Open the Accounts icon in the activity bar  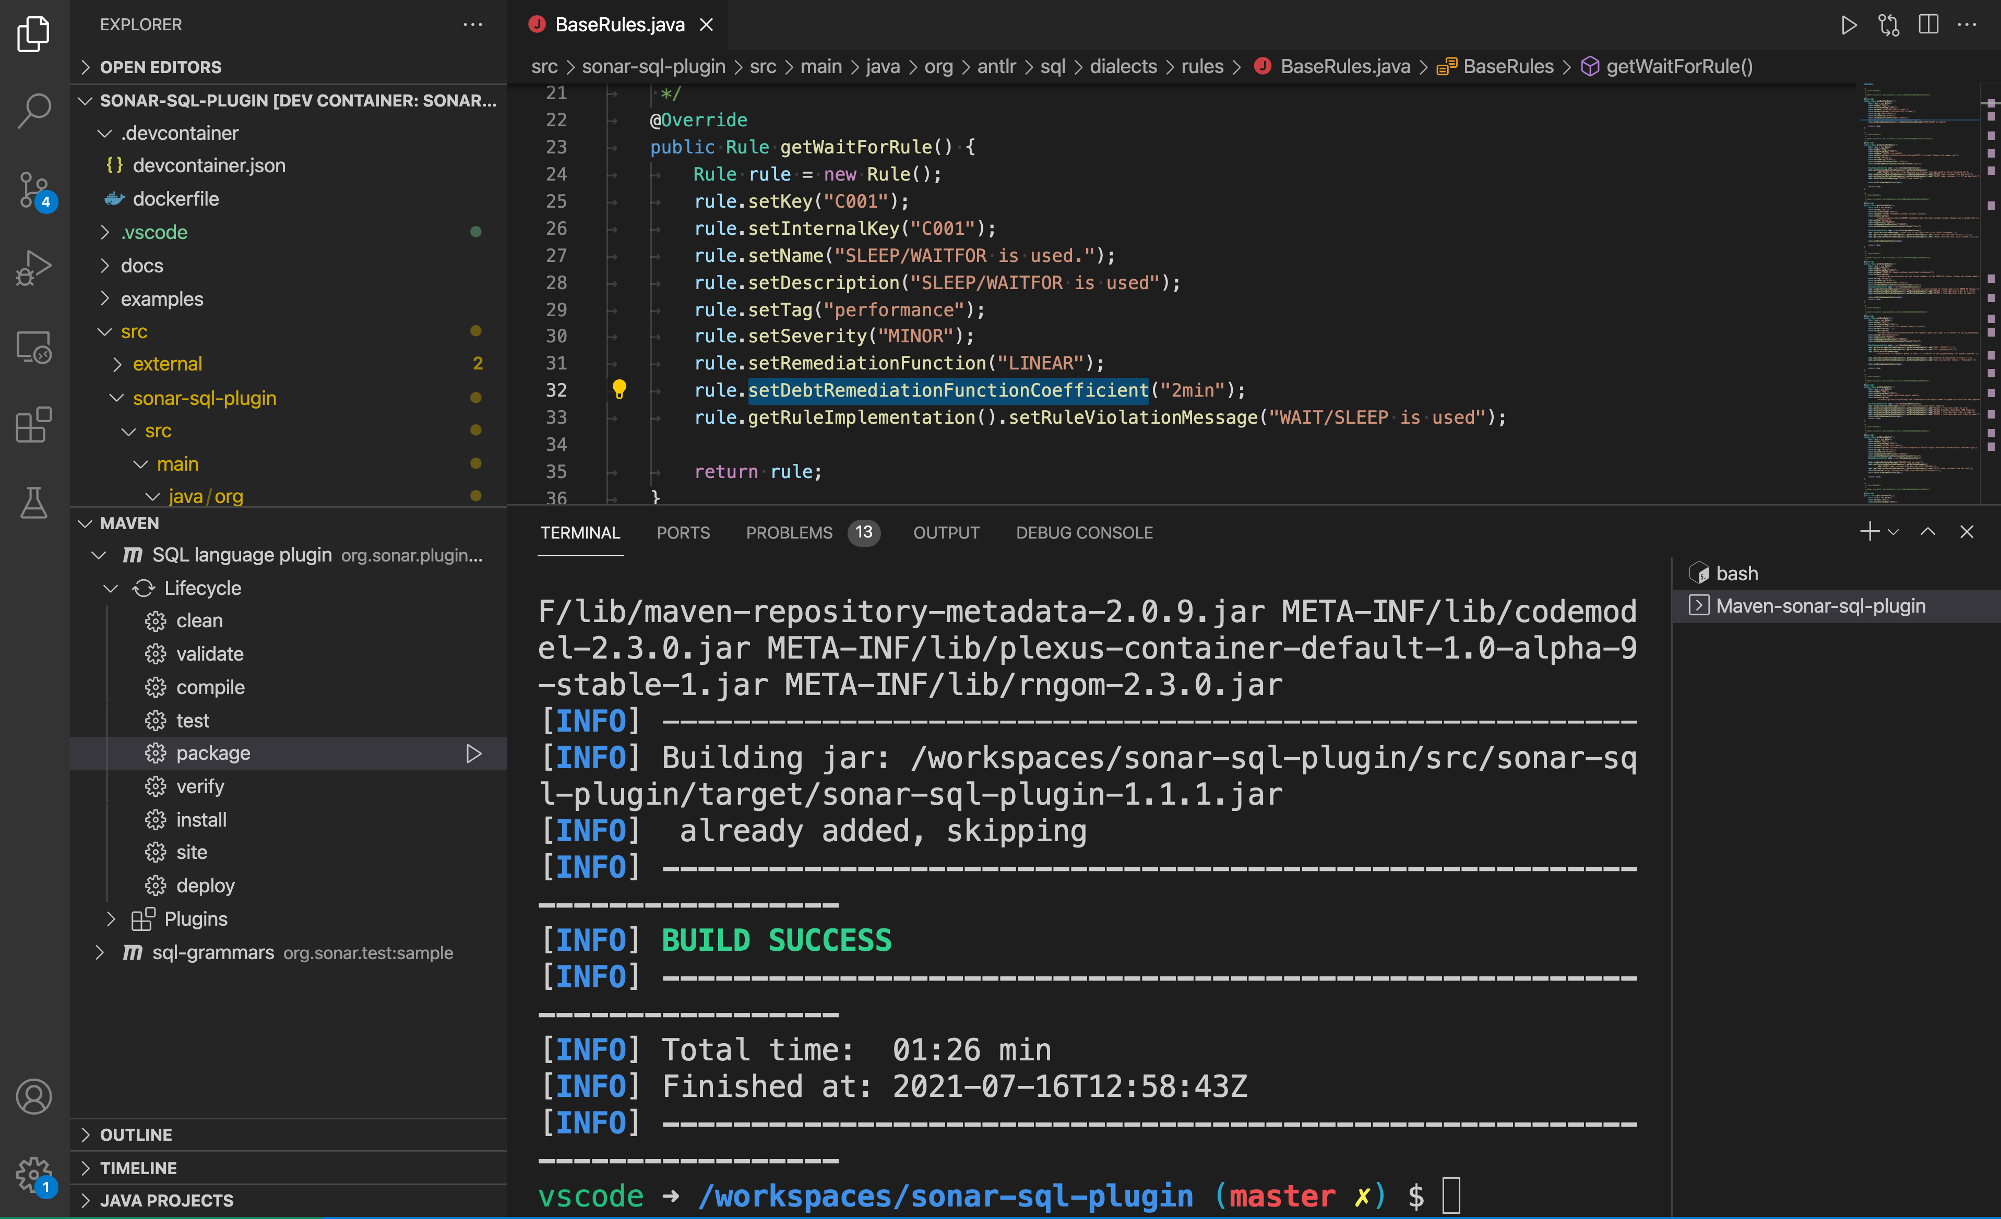coord(33,1095)
